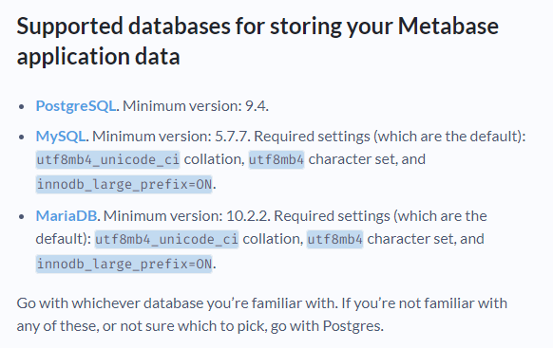The width and height of the screenshot is (553, 348).
Task: Click 'Required settings' text in the MySQL item
Action: pos(312,137)
